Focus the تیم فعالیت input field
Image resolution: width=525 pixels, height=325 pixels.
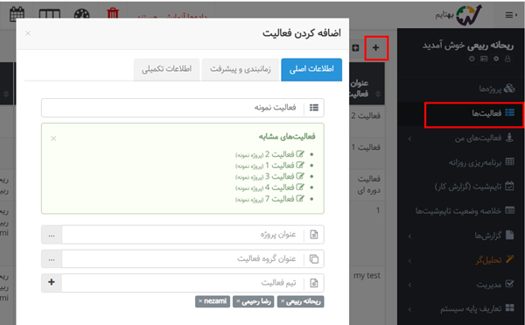click(x=183, y=283)
